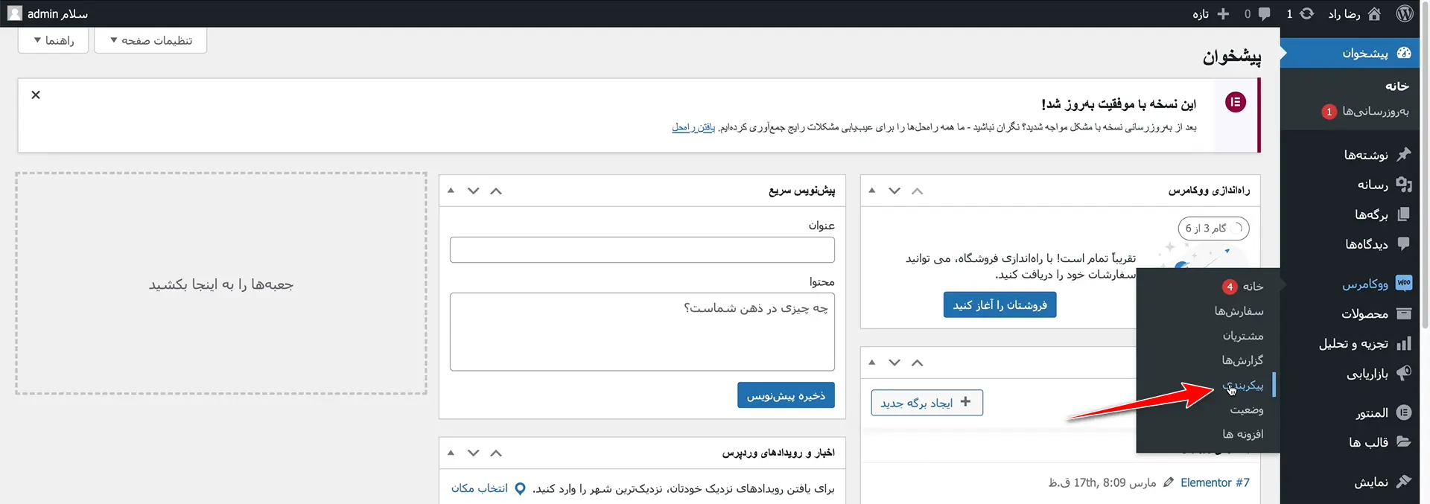Screen dimensions: 1430x504
Task: Click the WordPress logo in admin bar
Action: click(x=1405, y=13)
